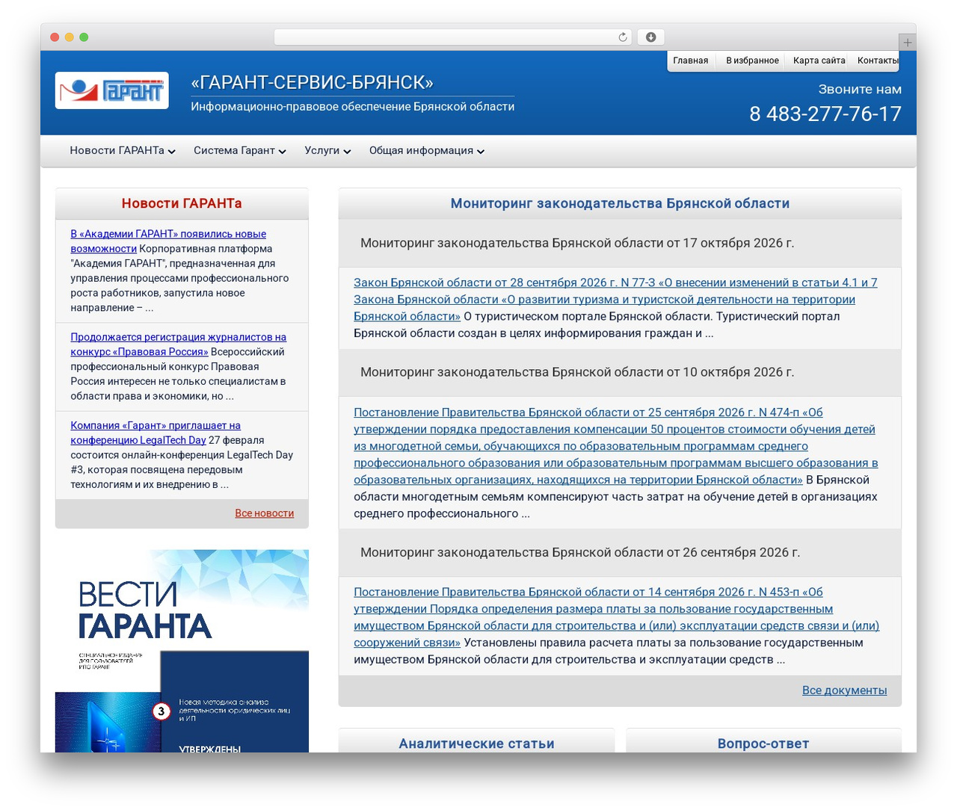The height and width of the screenshot is (810, 957).
Task: Open the resolution N 474-п education compensation link
Action: coord(615,446)
